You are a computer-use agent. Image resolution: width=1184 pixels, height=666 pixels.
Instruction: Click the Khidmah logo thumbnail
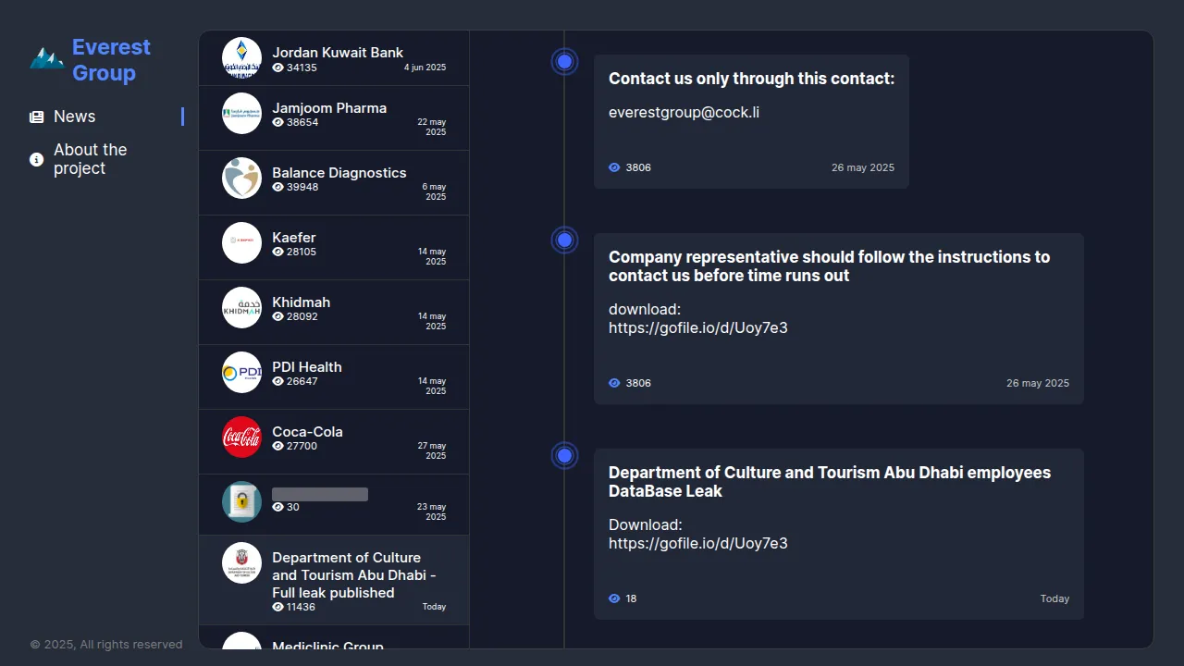pyautogui.click(x=242, y=307)
